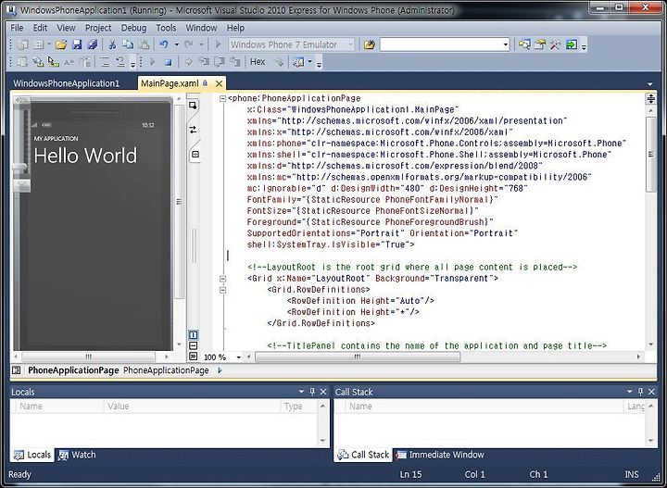Open the File menu
The image size is (667, 488).
[x=17, y=28]
